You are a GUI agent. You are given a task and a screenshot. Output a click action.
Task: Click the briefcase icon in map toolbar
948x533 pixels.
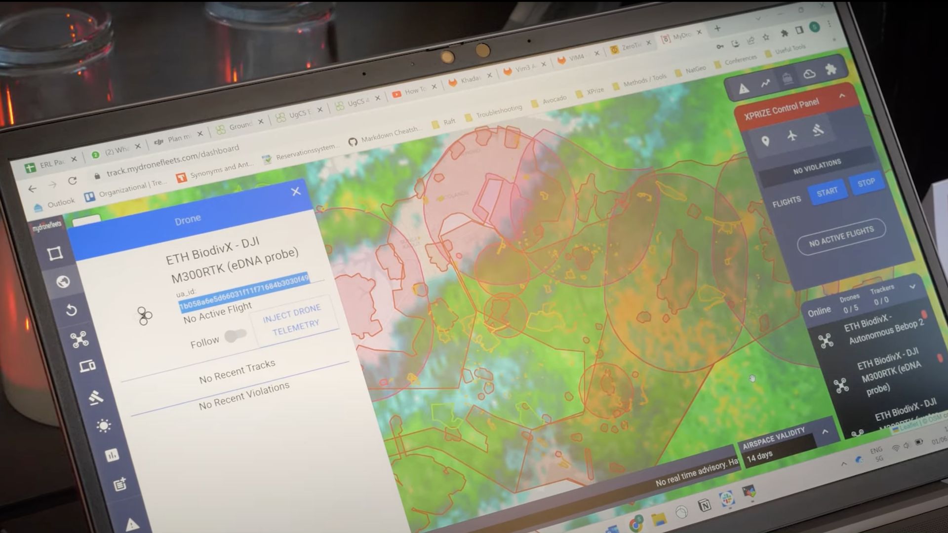[x=788, y=78]
